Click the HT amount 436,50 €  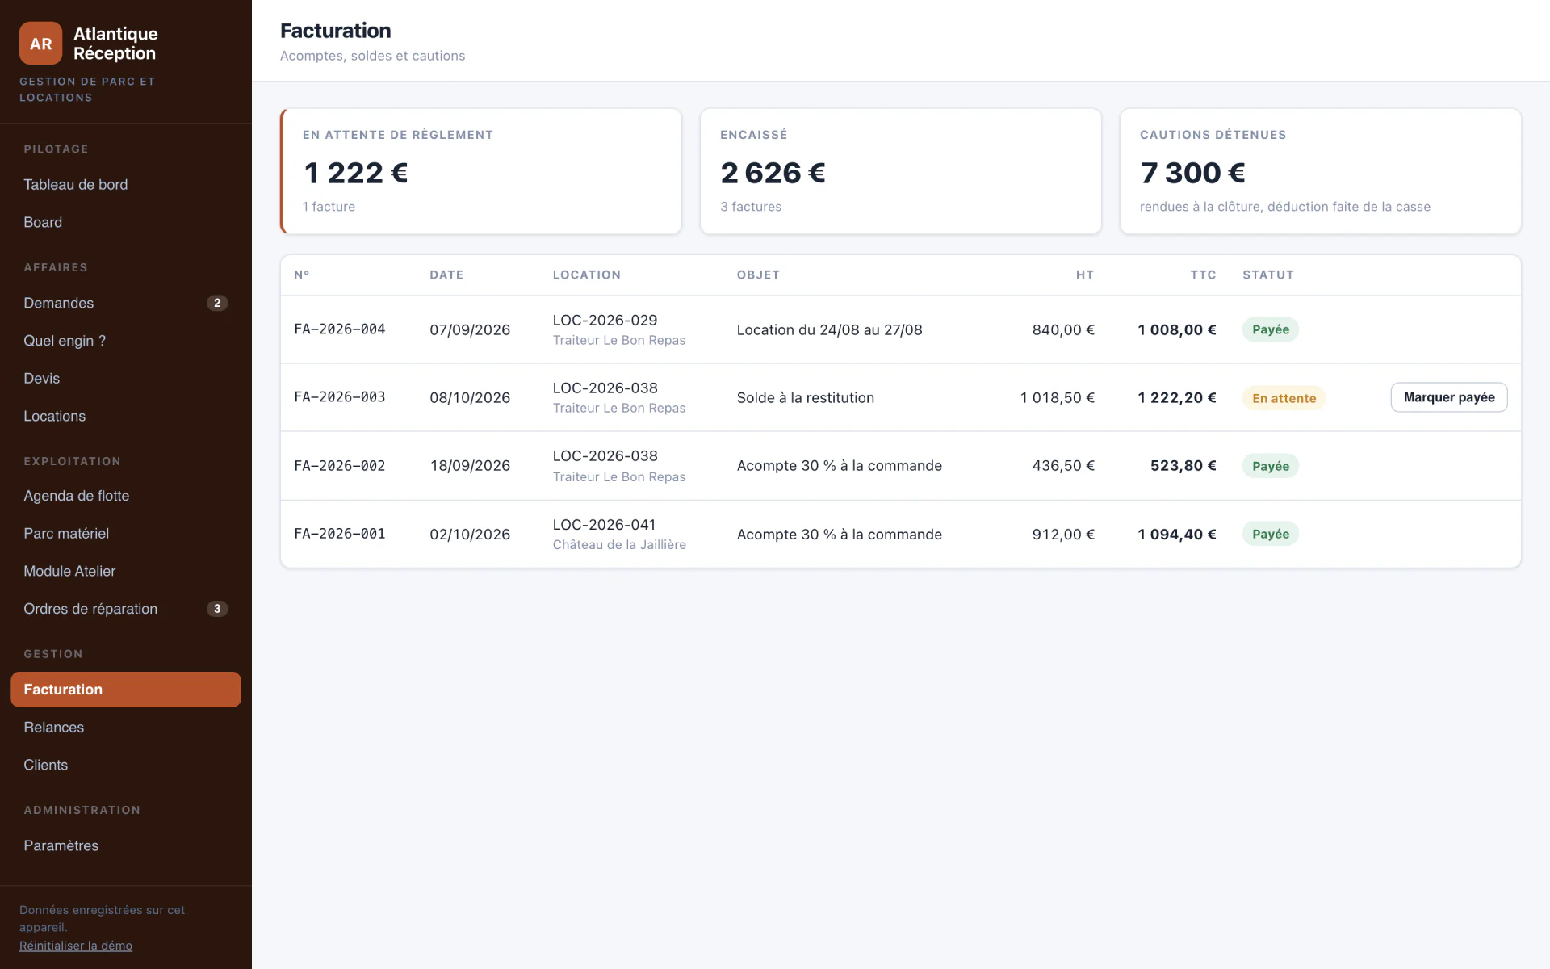click(1063, 466)
